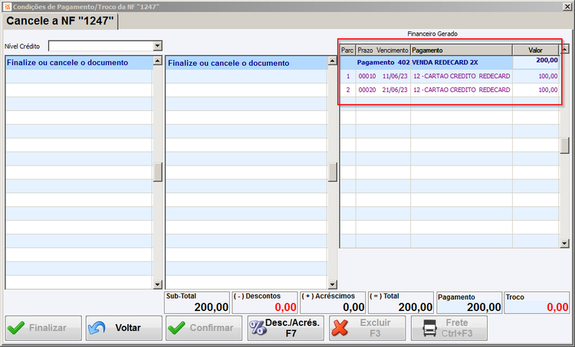Select the Cancele a NF "1247" tab
This screenshot has height=347, width=575.
click(60, 21)
